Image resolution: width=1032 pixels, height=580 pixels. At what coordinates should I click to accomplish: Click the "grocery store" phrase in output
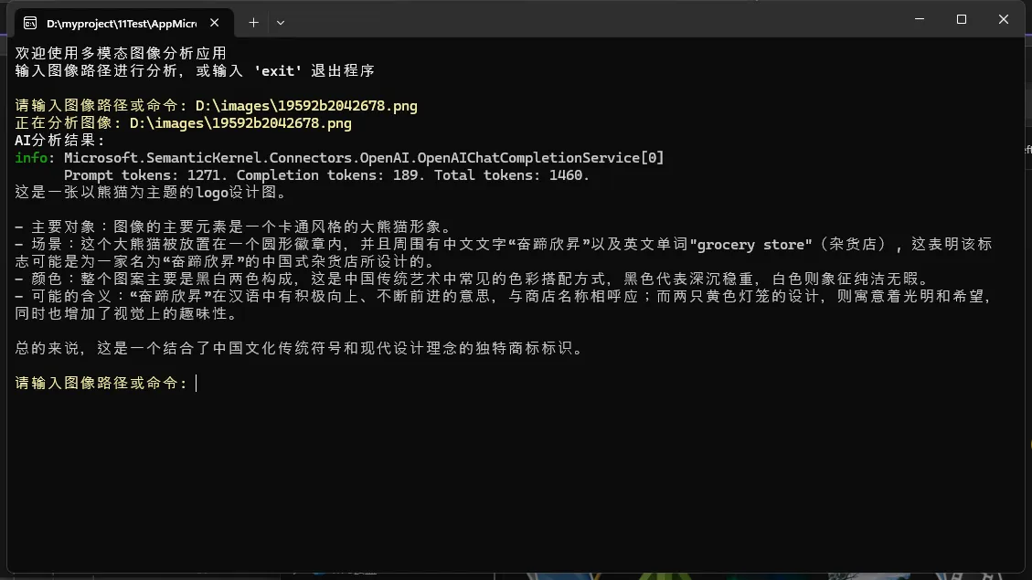click(750, 245)
